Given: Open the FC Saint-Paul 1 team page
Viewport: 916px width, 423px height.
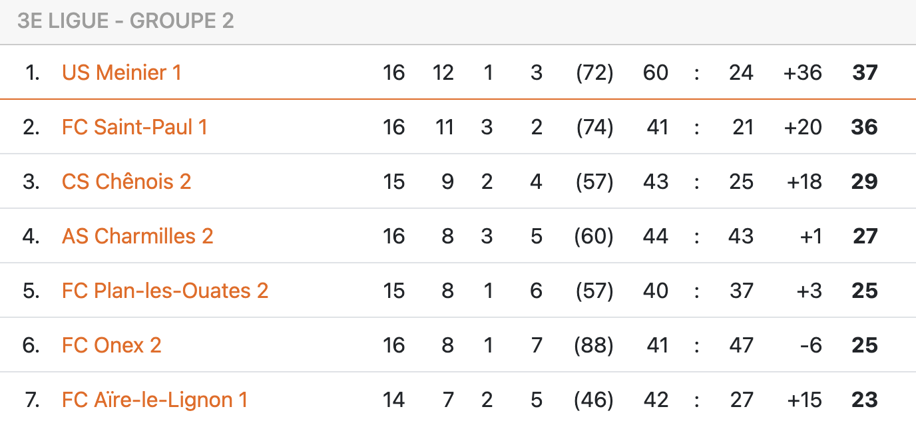Looking at the screenshot, I should click(134, 127).
